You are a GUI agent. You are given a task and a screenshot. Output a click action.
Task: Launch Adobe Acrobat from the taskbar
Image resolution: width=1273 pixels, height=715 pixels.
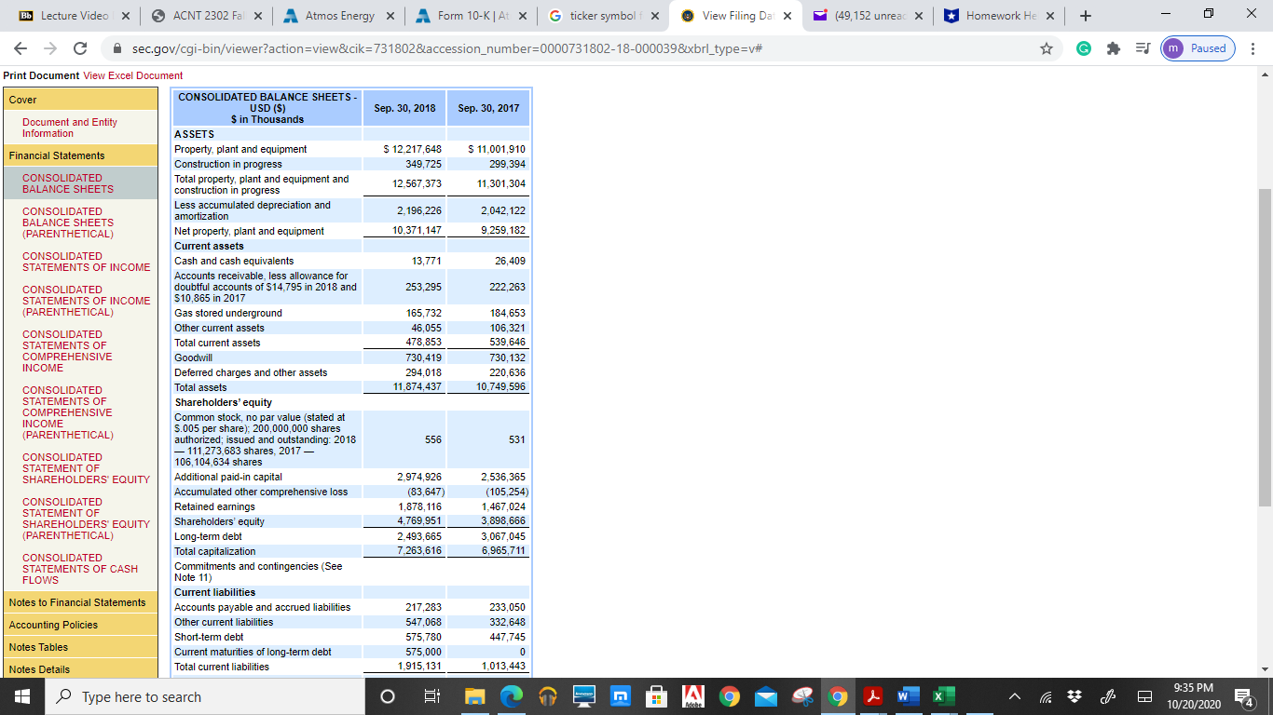pyautogui.click(x=874, y=695)
